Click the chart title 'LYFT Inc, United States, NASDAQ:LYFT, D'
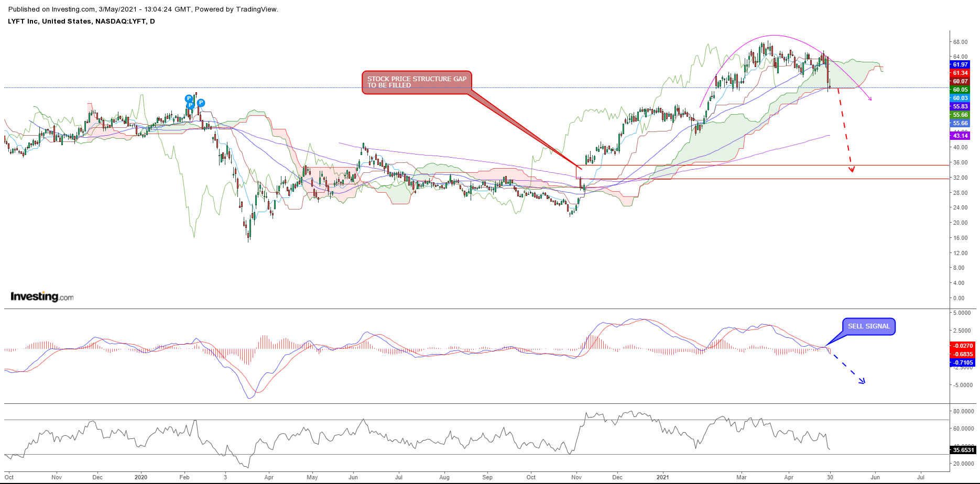 click(81, 21)
